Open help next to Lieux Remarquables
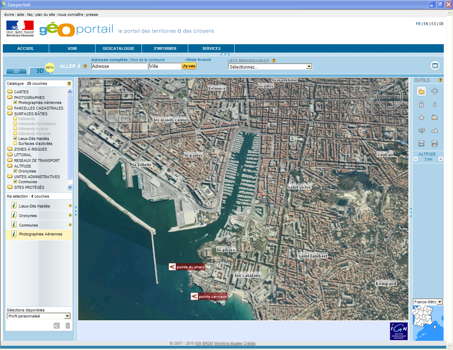The image size is (453, 350). [x=274, y=61]
